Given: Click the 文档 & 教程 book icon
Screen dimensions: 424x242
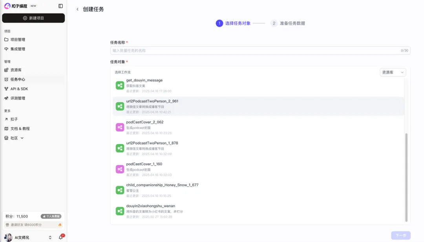Looking at the screenshot, I should pyautogui.click(x=6, y=129).
